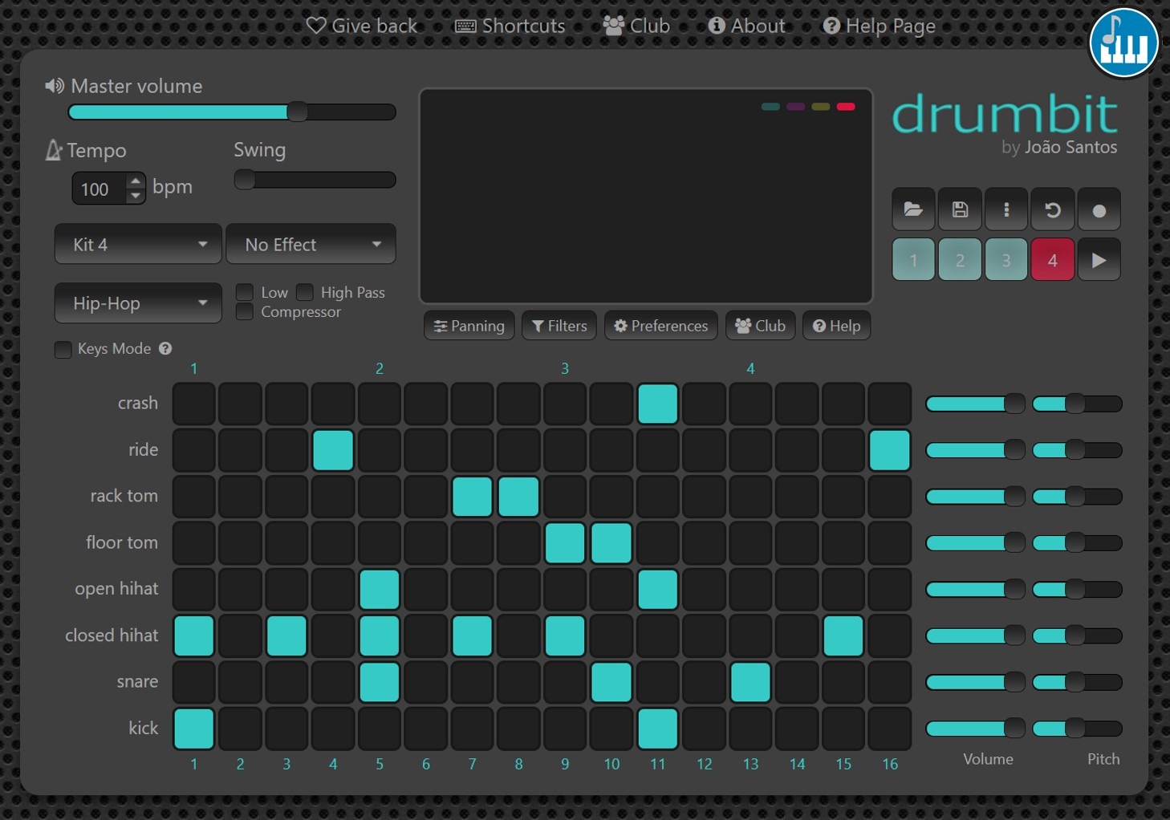Turn off closed hihat step 15

tap(843, 636)
